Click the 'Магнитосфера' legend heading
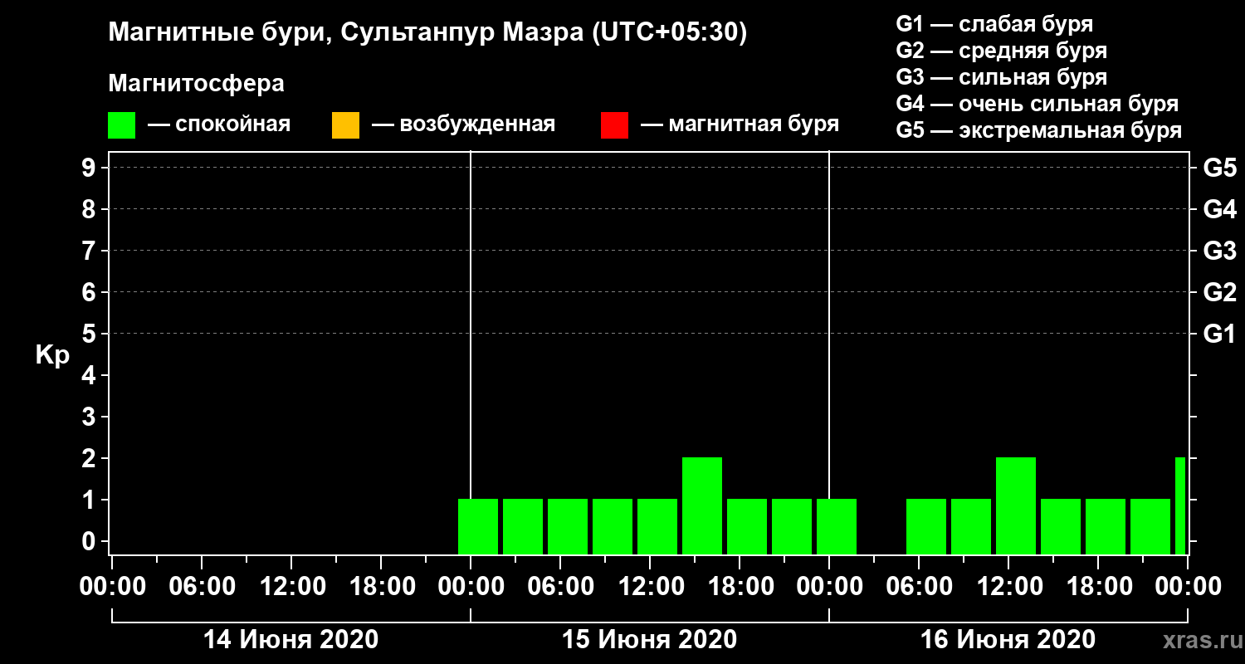Viewport: 1245px width, 664px height. (x=196, y=84)
